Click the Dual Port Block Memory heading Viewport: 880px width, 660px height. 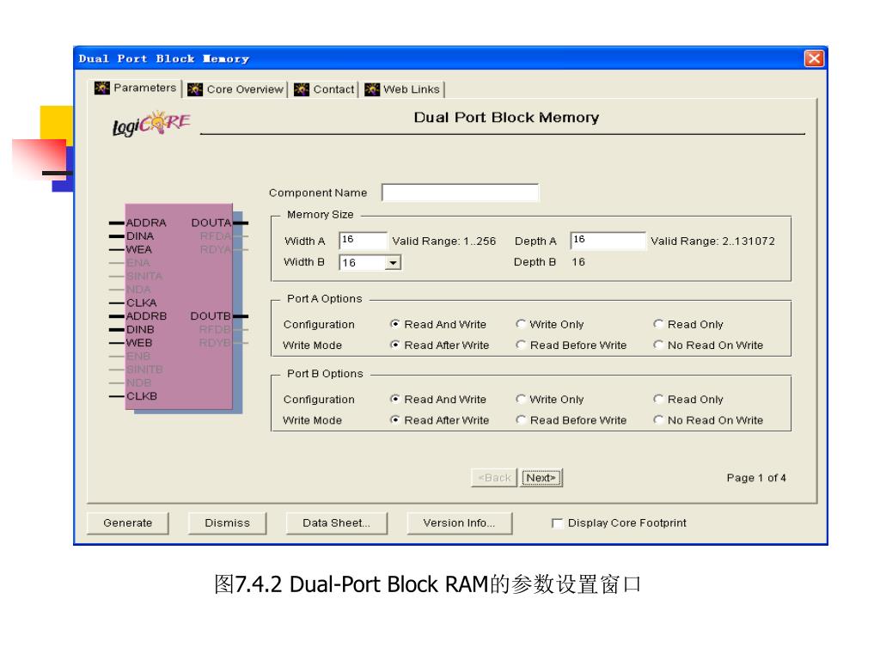point(506,117)
